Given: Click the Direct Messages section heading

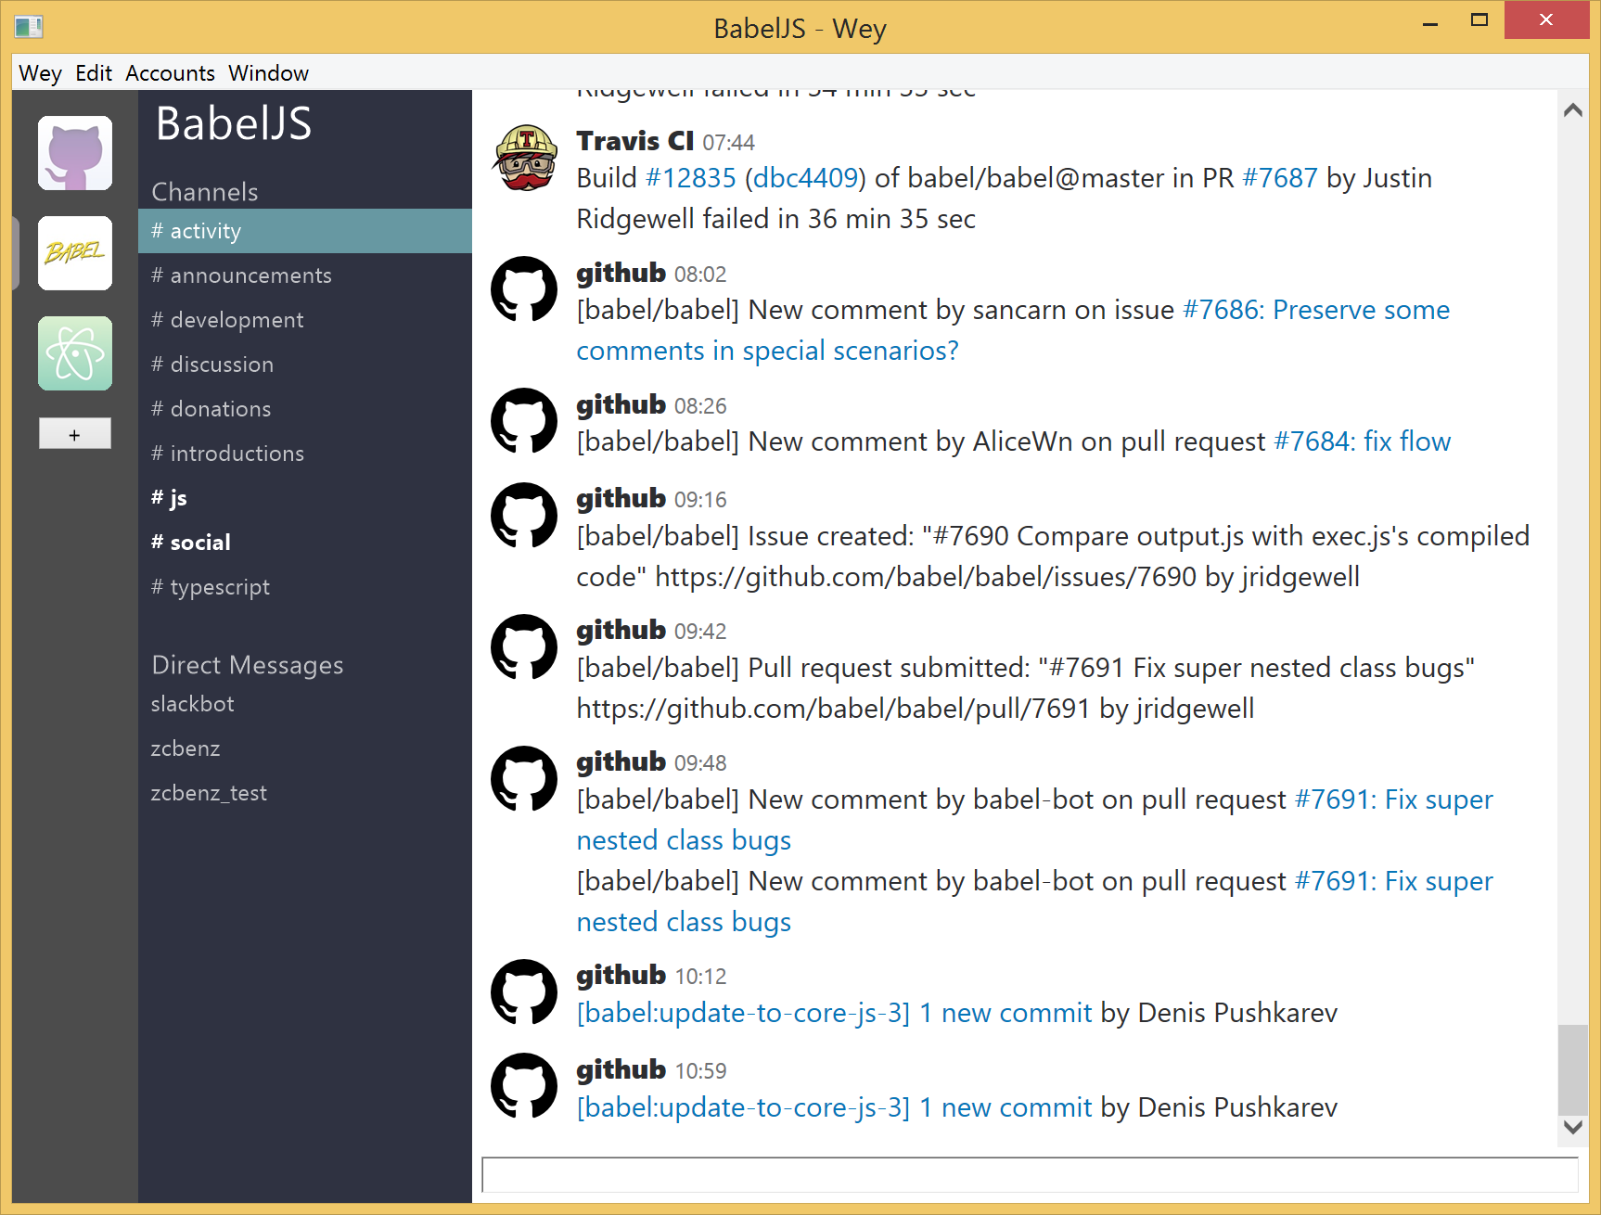Looking at the screenshot, I should coord(248,665).
